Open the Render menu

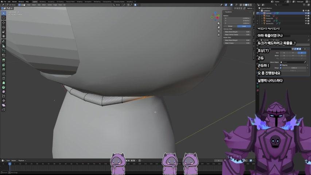(x=15, y=1)
